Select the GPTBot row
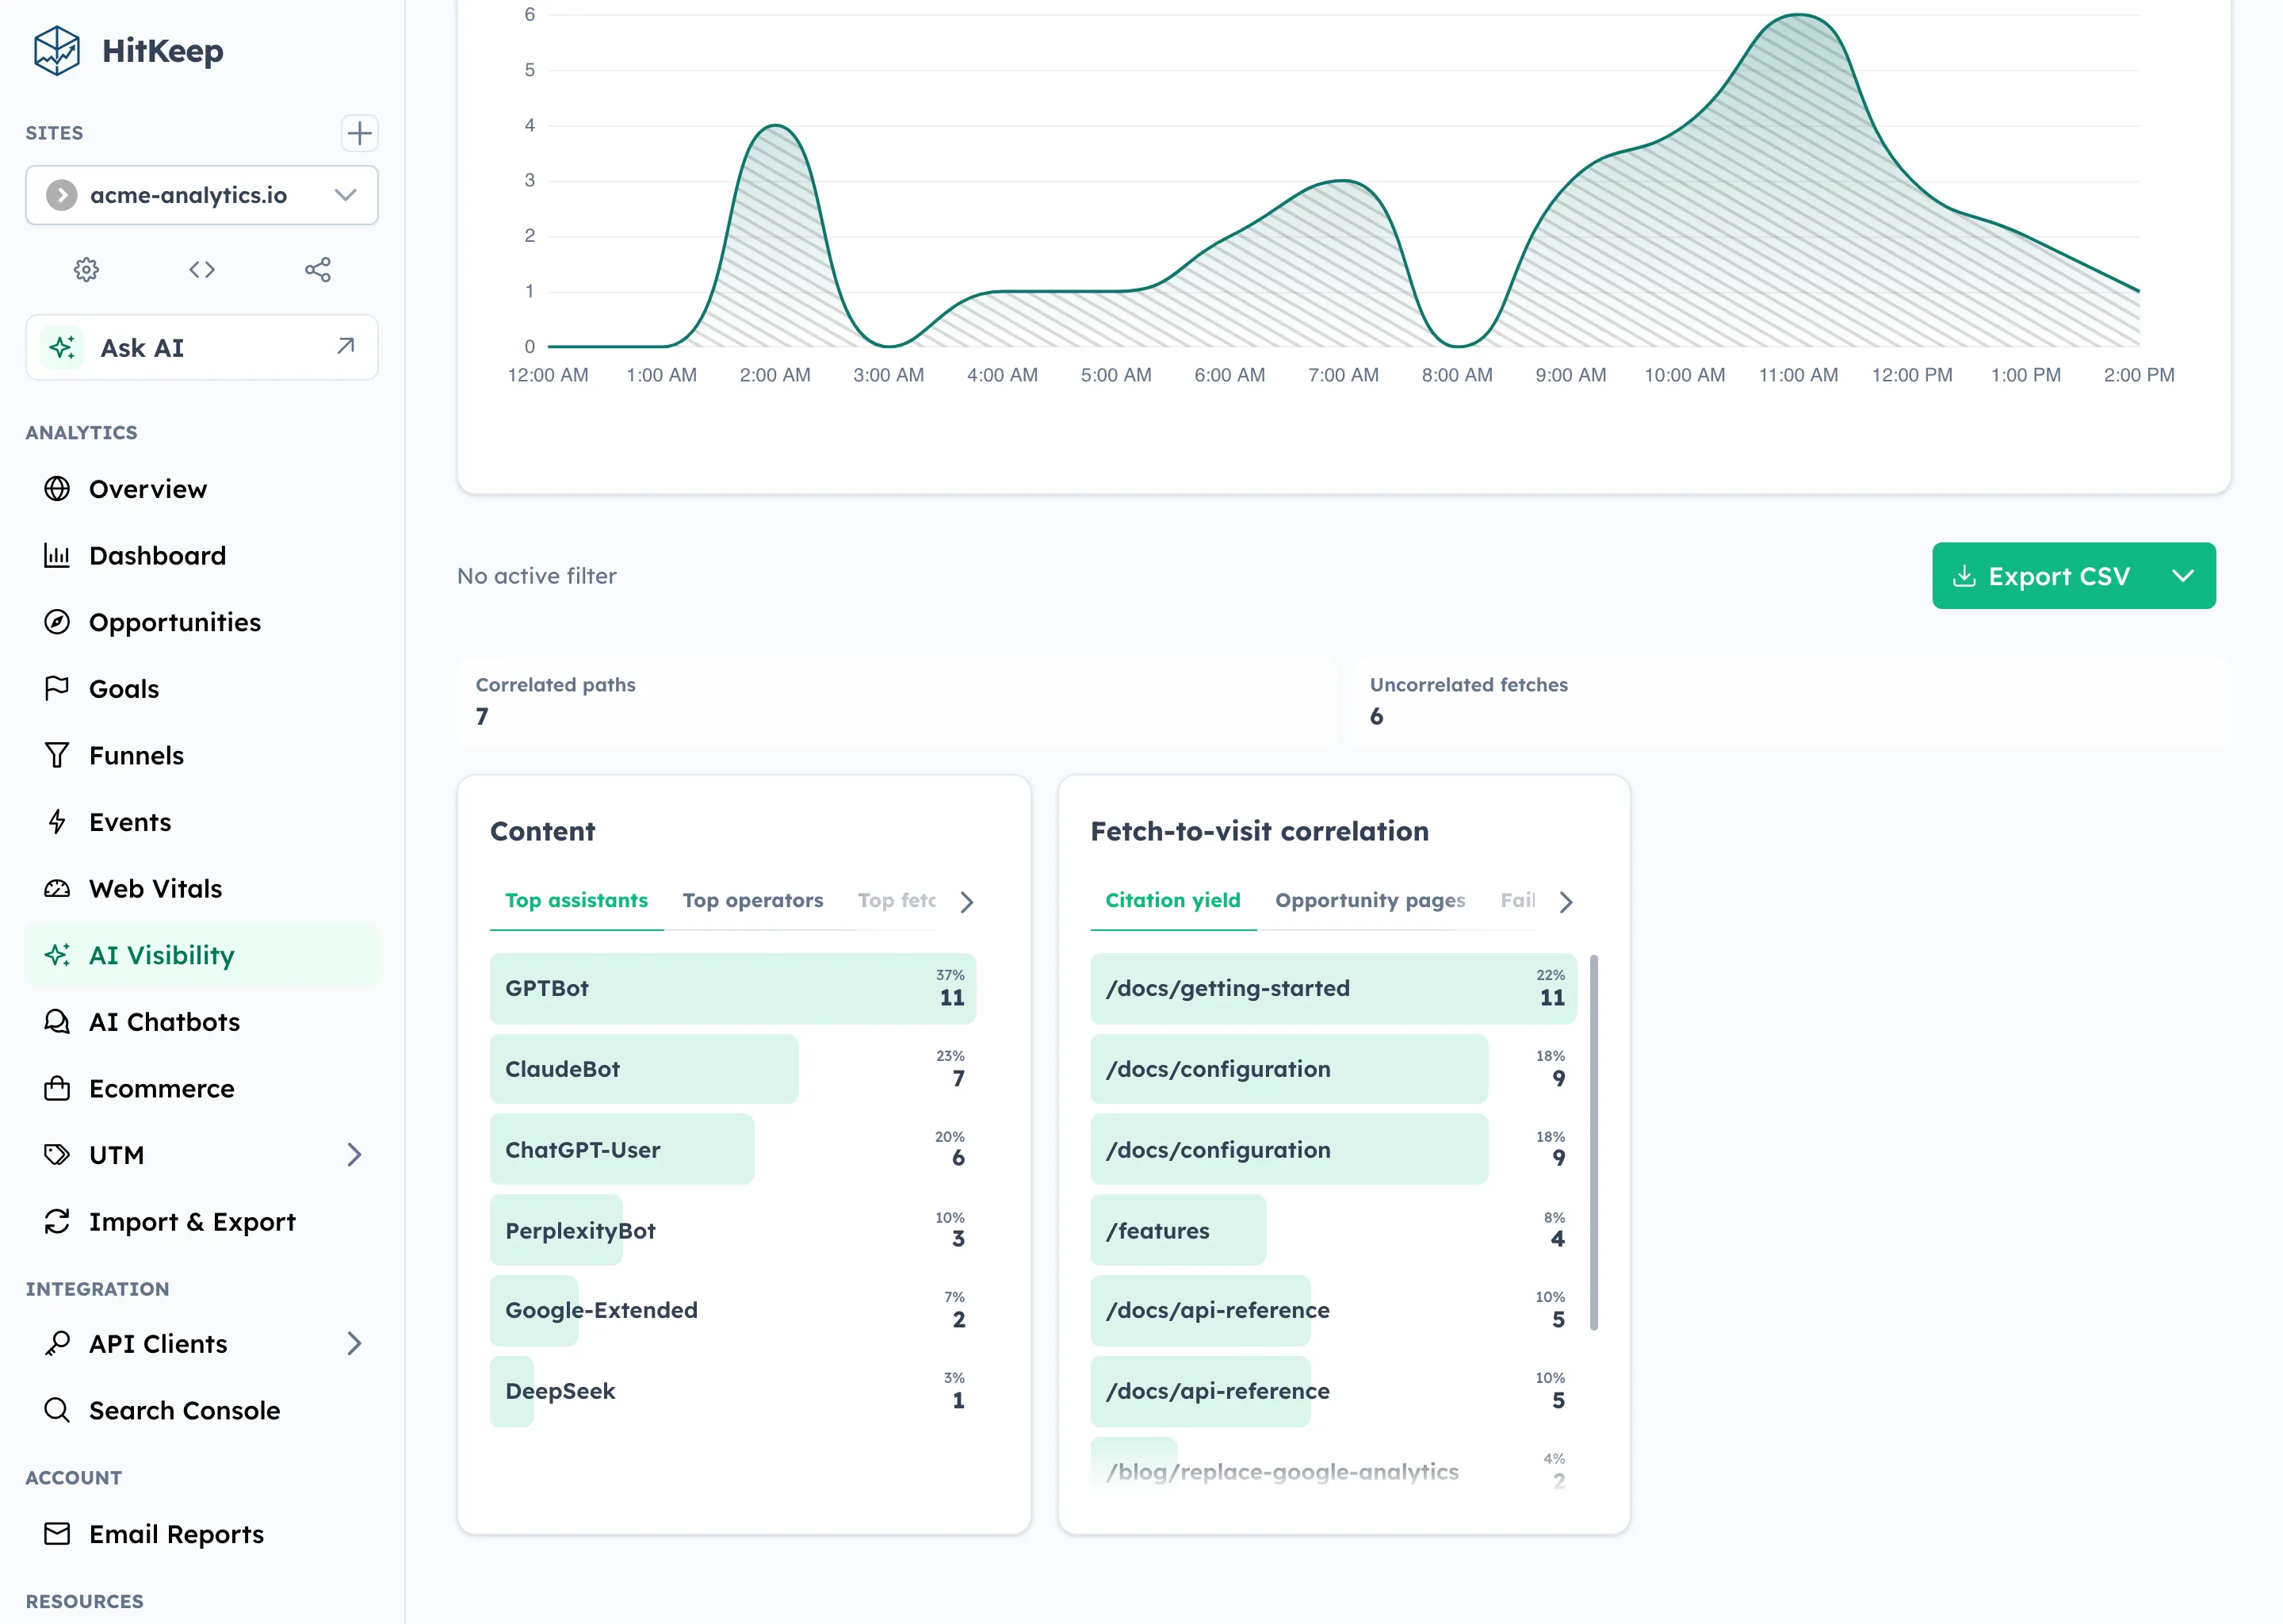This screenshot has width=2283, height=1624. (x=732, y=988)
